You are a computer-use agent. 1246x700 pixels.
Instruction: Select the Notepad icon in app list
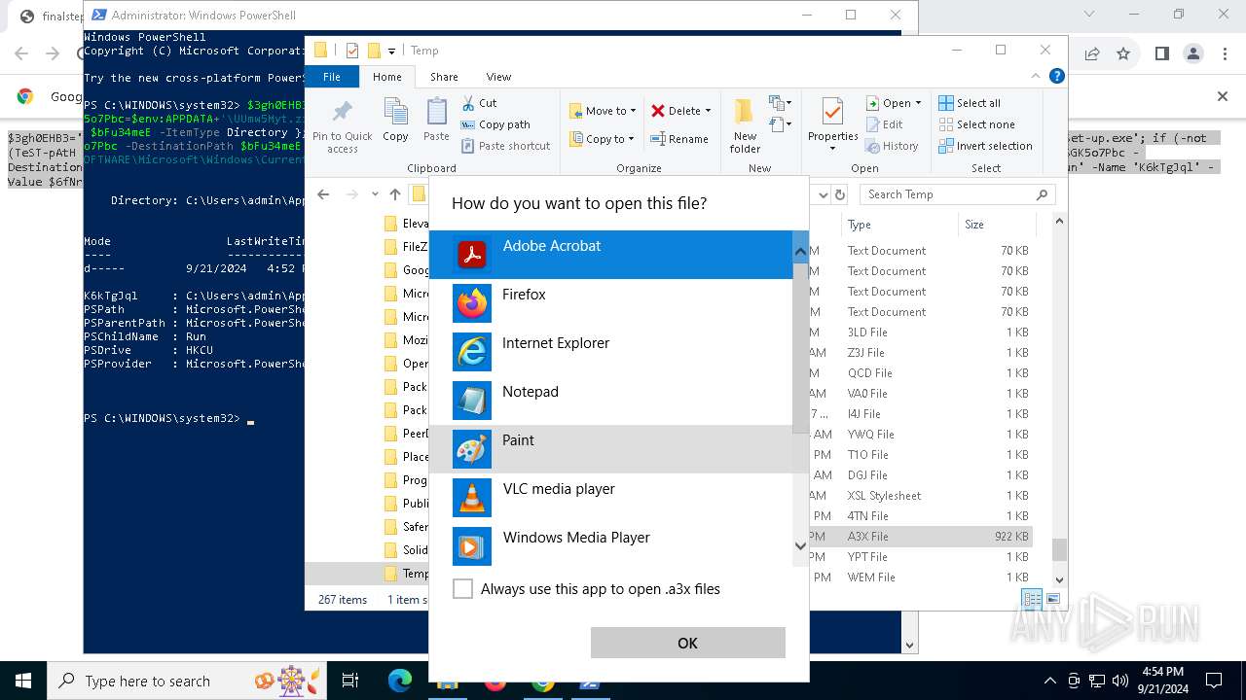pyautogui.click(x=472, y=401)
